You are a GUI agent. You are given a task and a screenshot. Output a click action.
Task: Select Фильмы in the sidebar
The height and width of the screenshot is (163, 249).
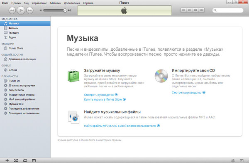(25, 28)
